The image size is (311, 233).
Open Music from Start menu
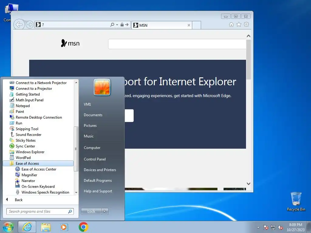(x=89, y=136)
